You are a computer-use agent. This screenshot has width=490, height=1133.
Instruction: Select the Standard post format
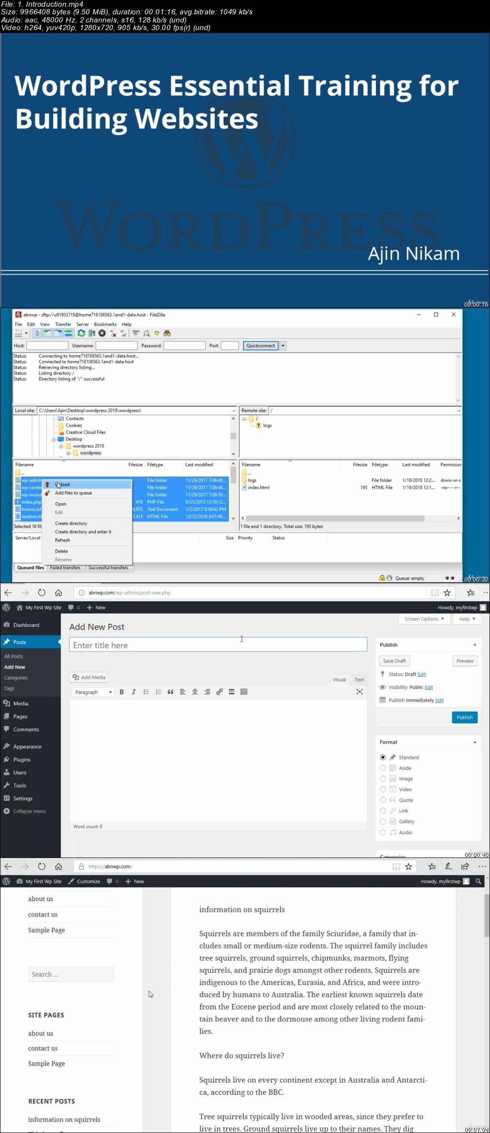tap(383, 758)
